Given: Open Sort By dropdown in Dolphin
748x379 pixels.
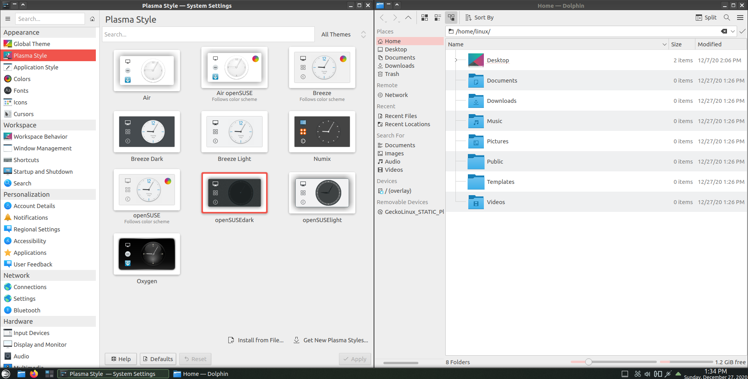Looking at the screenshot, I should tap(480, 18).
